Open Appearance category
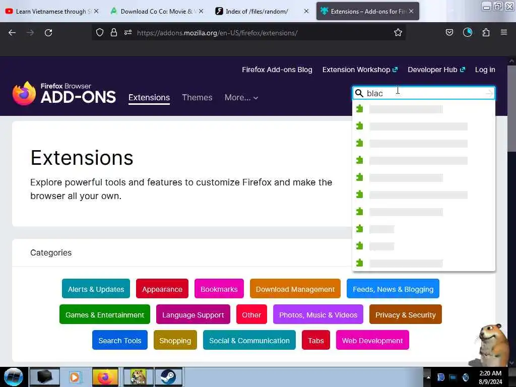Image resolution: width=516 pixels, height=387 pixels. 162,289
